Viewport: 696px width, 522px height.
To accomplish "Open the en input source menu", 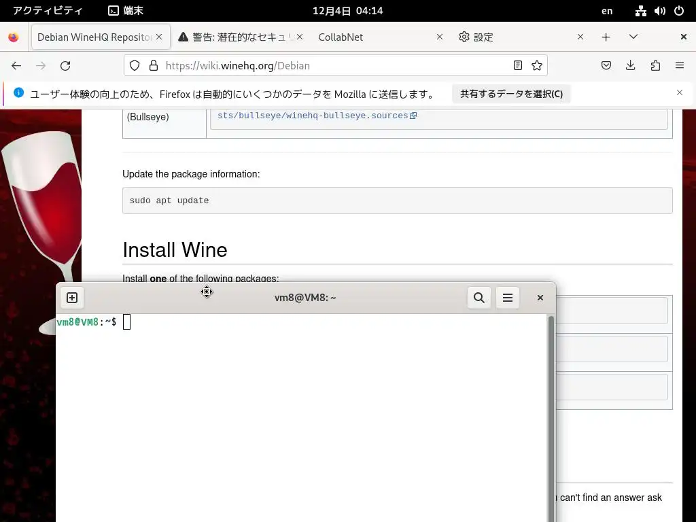I will (x=607, y=11).
